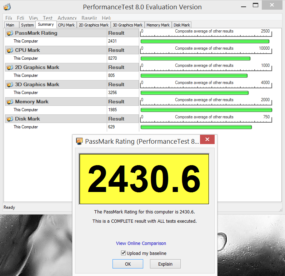Click the Disk Mark row icon
This screenshot has height=276, width=285.
pyautogui.click(x=10, y=119)
